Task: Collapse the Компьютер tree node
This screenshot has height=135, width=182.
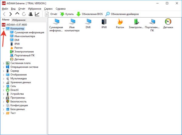Action: [3, 29]
